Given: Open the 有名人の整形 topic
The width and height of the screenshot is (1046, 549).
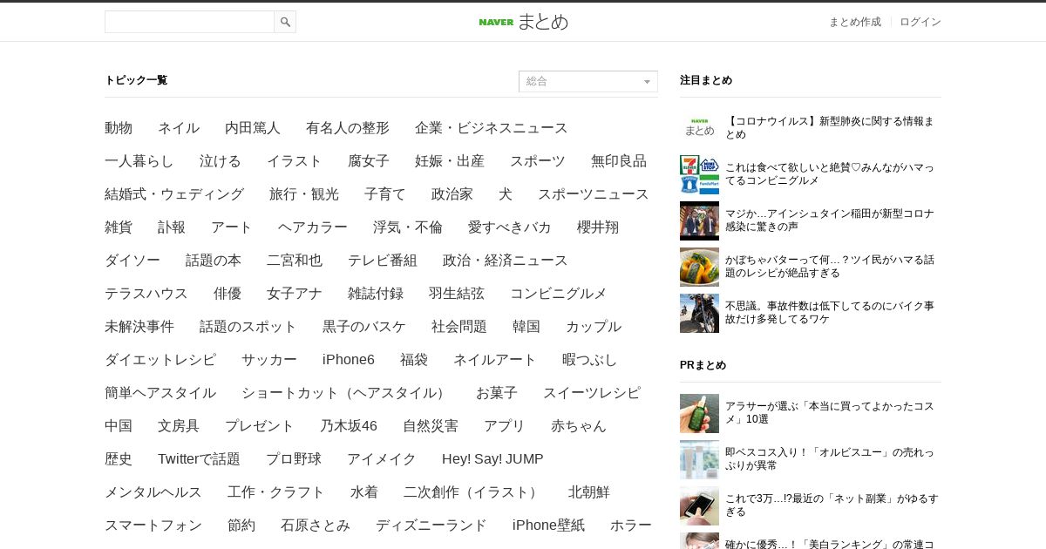Looking at the screenshot, I should point(348,128).
